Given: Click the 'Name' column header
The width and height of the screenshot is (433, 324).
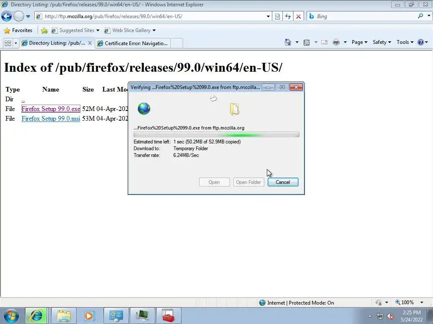Looking at the screenshot, I should pos(51,89).
